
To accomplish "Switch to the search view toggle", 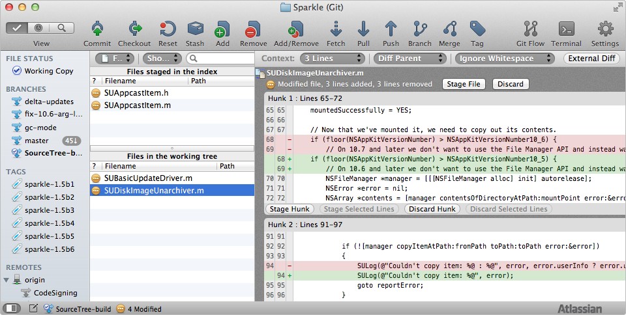I will point(62,28).
